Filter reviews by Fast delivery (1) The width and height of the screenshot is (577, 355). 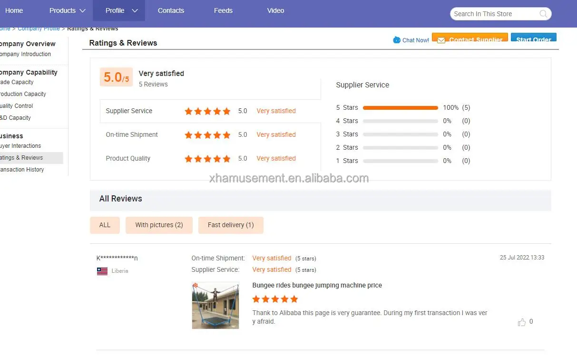click(x=231, y=225)
